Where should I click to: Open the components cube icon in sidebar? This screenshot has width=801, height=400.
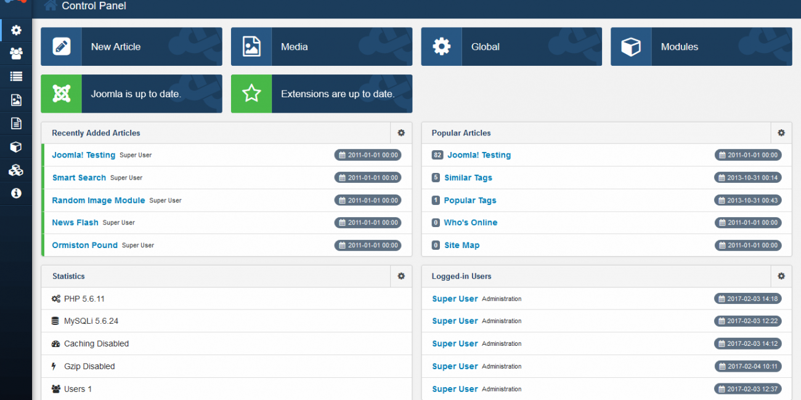click(x=16, y=147)
